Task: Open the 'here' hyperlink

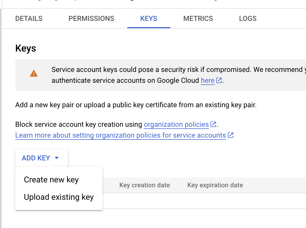Action: (207, 80)
